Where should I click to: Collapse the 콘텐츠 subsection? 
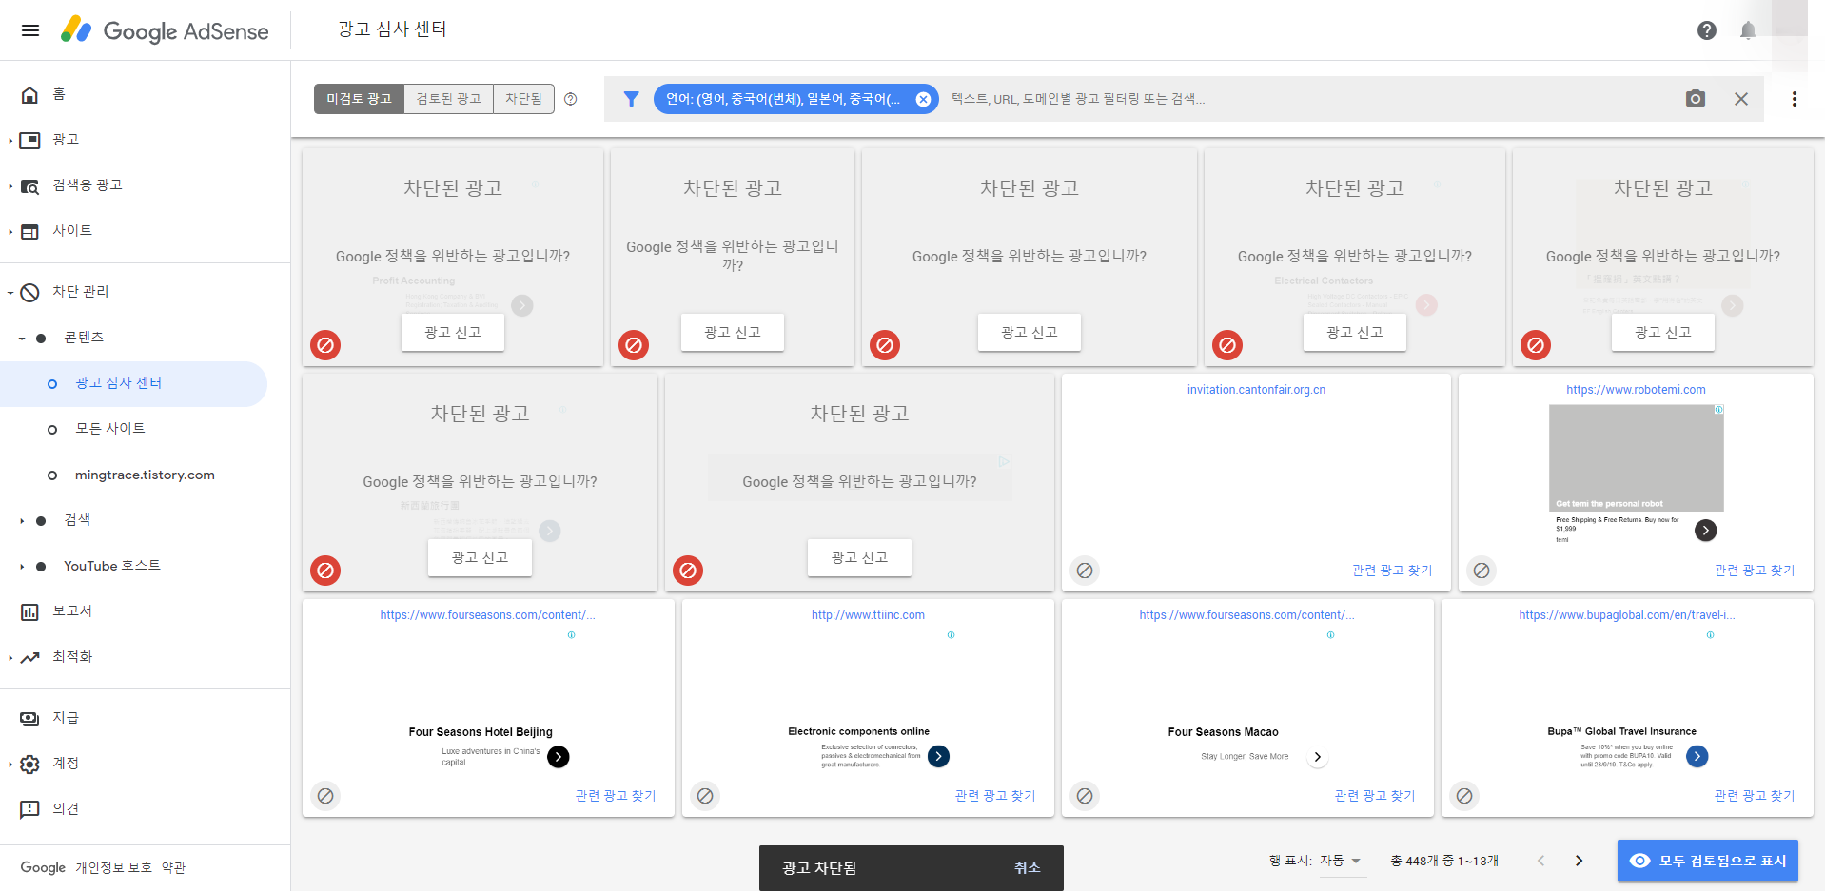click(x=22, y=339)
